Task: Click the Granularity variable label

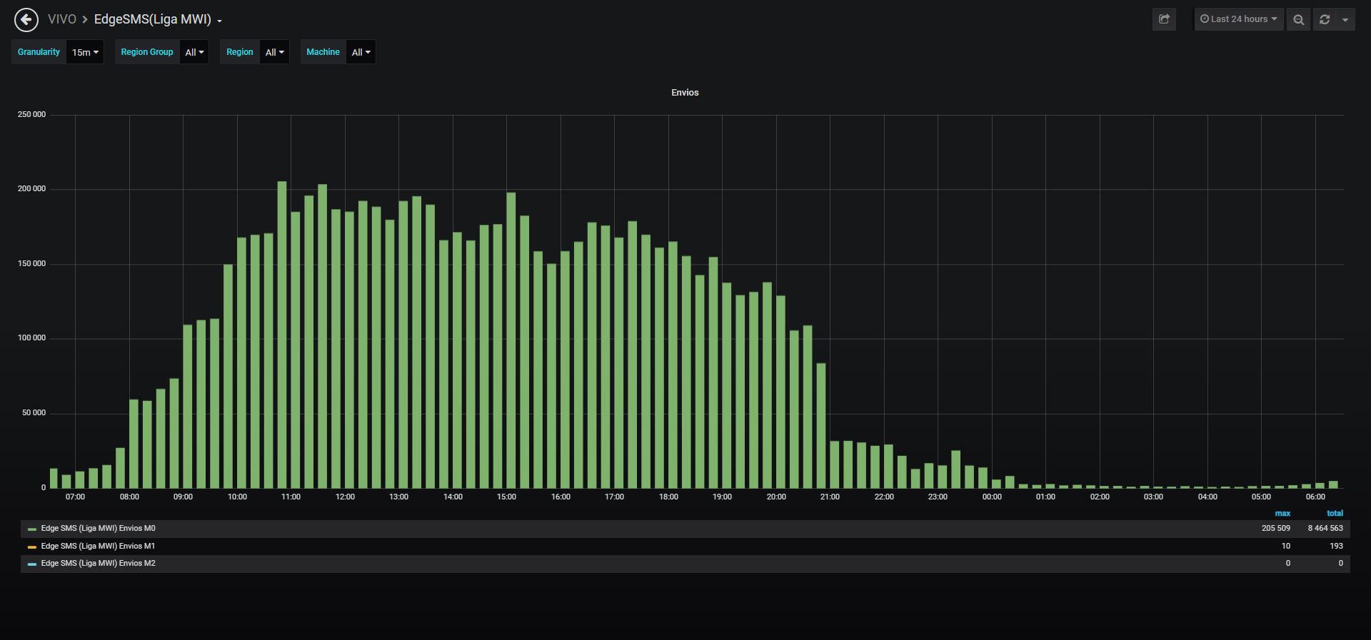Action: click(x=39, y=52)
